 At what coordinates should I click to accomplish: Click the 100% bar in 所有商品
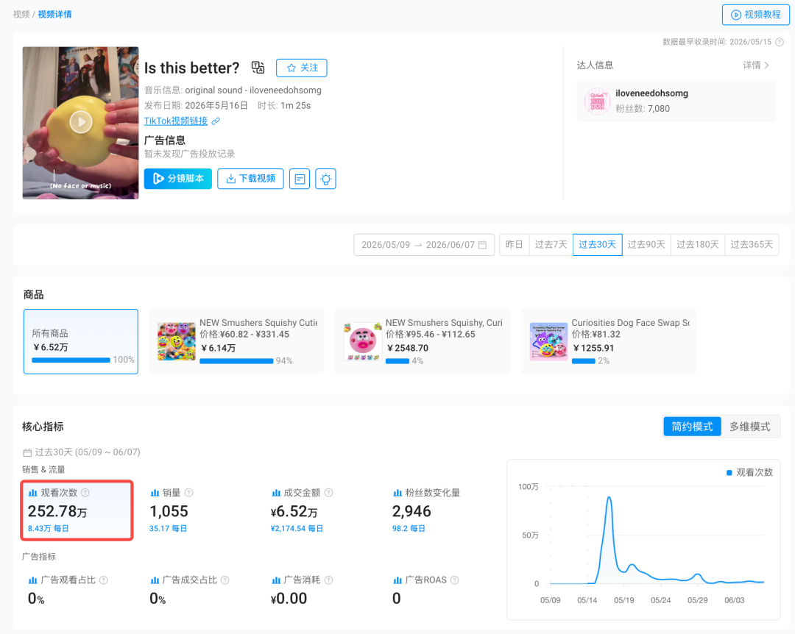(x=71, y=360)
